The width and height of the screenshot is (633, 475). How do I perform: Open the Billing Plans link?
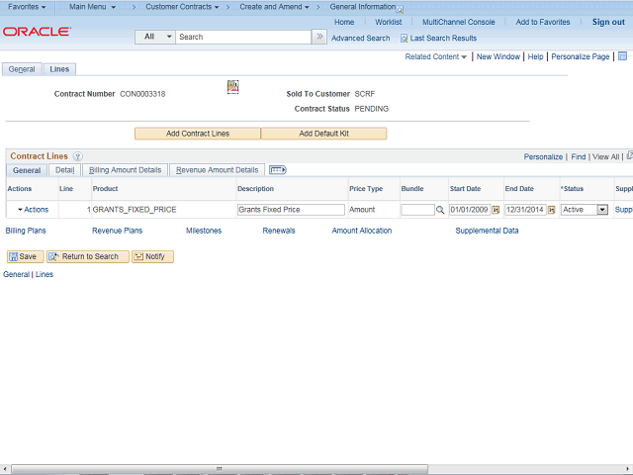(26, 231)
